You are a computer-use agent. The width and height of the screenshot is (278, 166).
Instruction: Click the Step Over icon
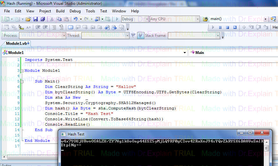pyautogui.click(x=258, y=27)
